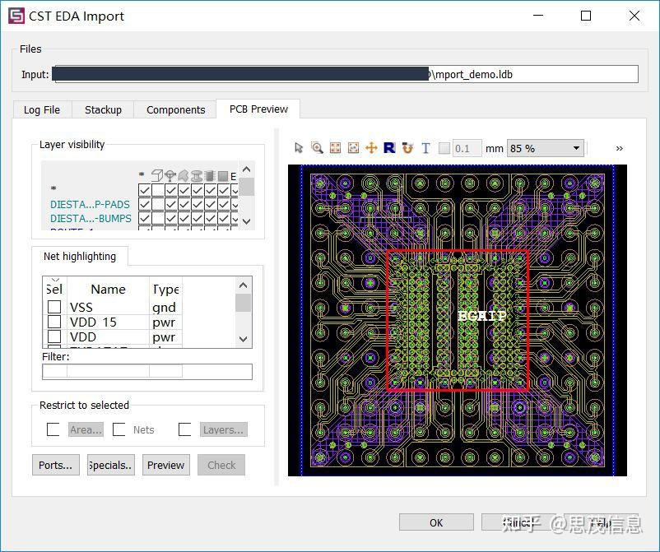Screen dimensions: 660x552
Task: Enable the Restrict to Area checkbox
Action: click(53, 429)
